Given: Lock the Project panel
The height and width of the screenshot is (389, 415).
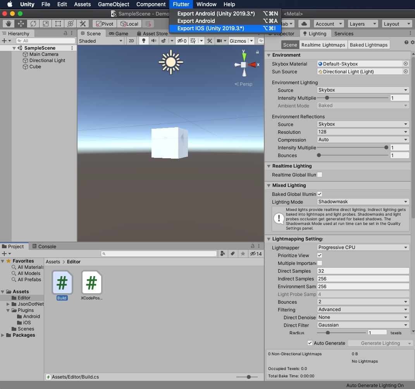Looking at the screenshot, I should [253, 246].
